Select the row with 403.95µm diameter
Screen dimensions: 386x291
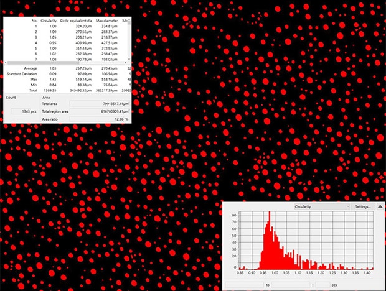tap(67, 43)
